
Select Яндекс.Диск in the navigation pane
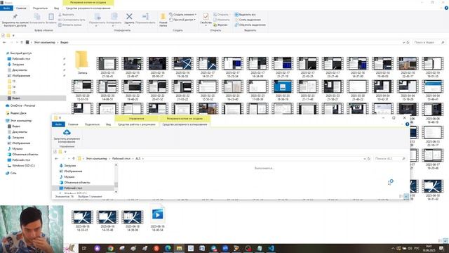point(18,113)
